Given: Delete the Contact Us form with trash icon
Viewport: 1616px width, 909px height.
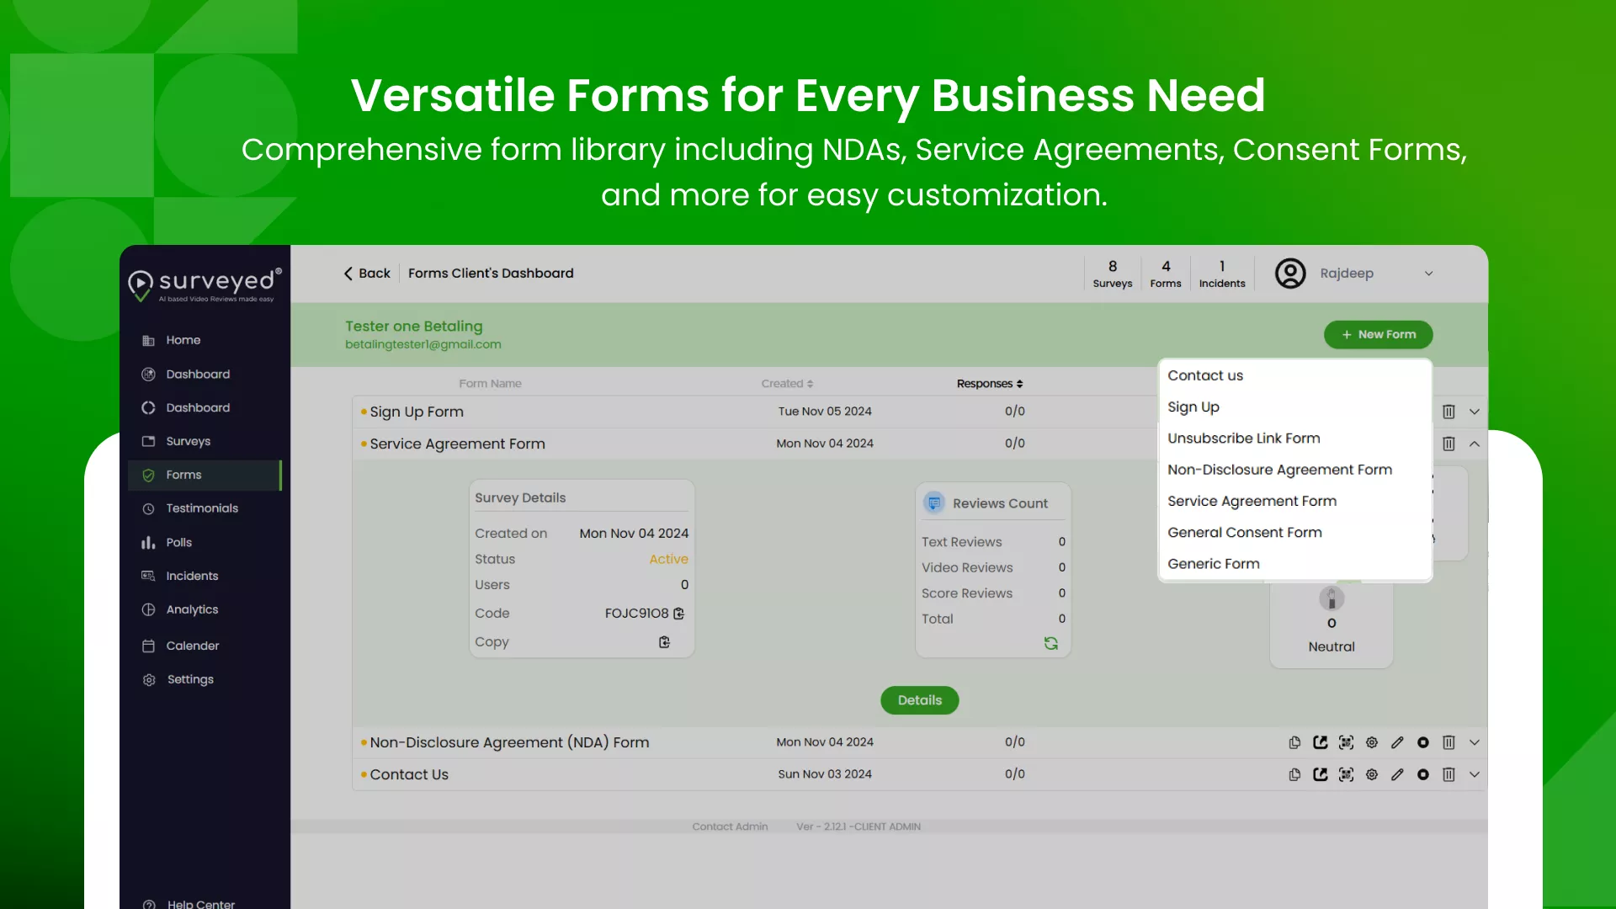Looking at the screenshot, I should tap(1449, 774).
